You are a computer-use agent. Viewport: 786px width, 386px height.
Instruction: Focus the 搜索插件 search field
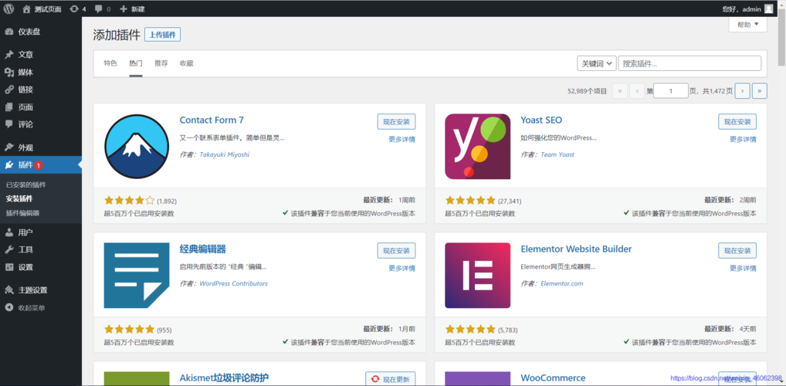pos(689,63)
